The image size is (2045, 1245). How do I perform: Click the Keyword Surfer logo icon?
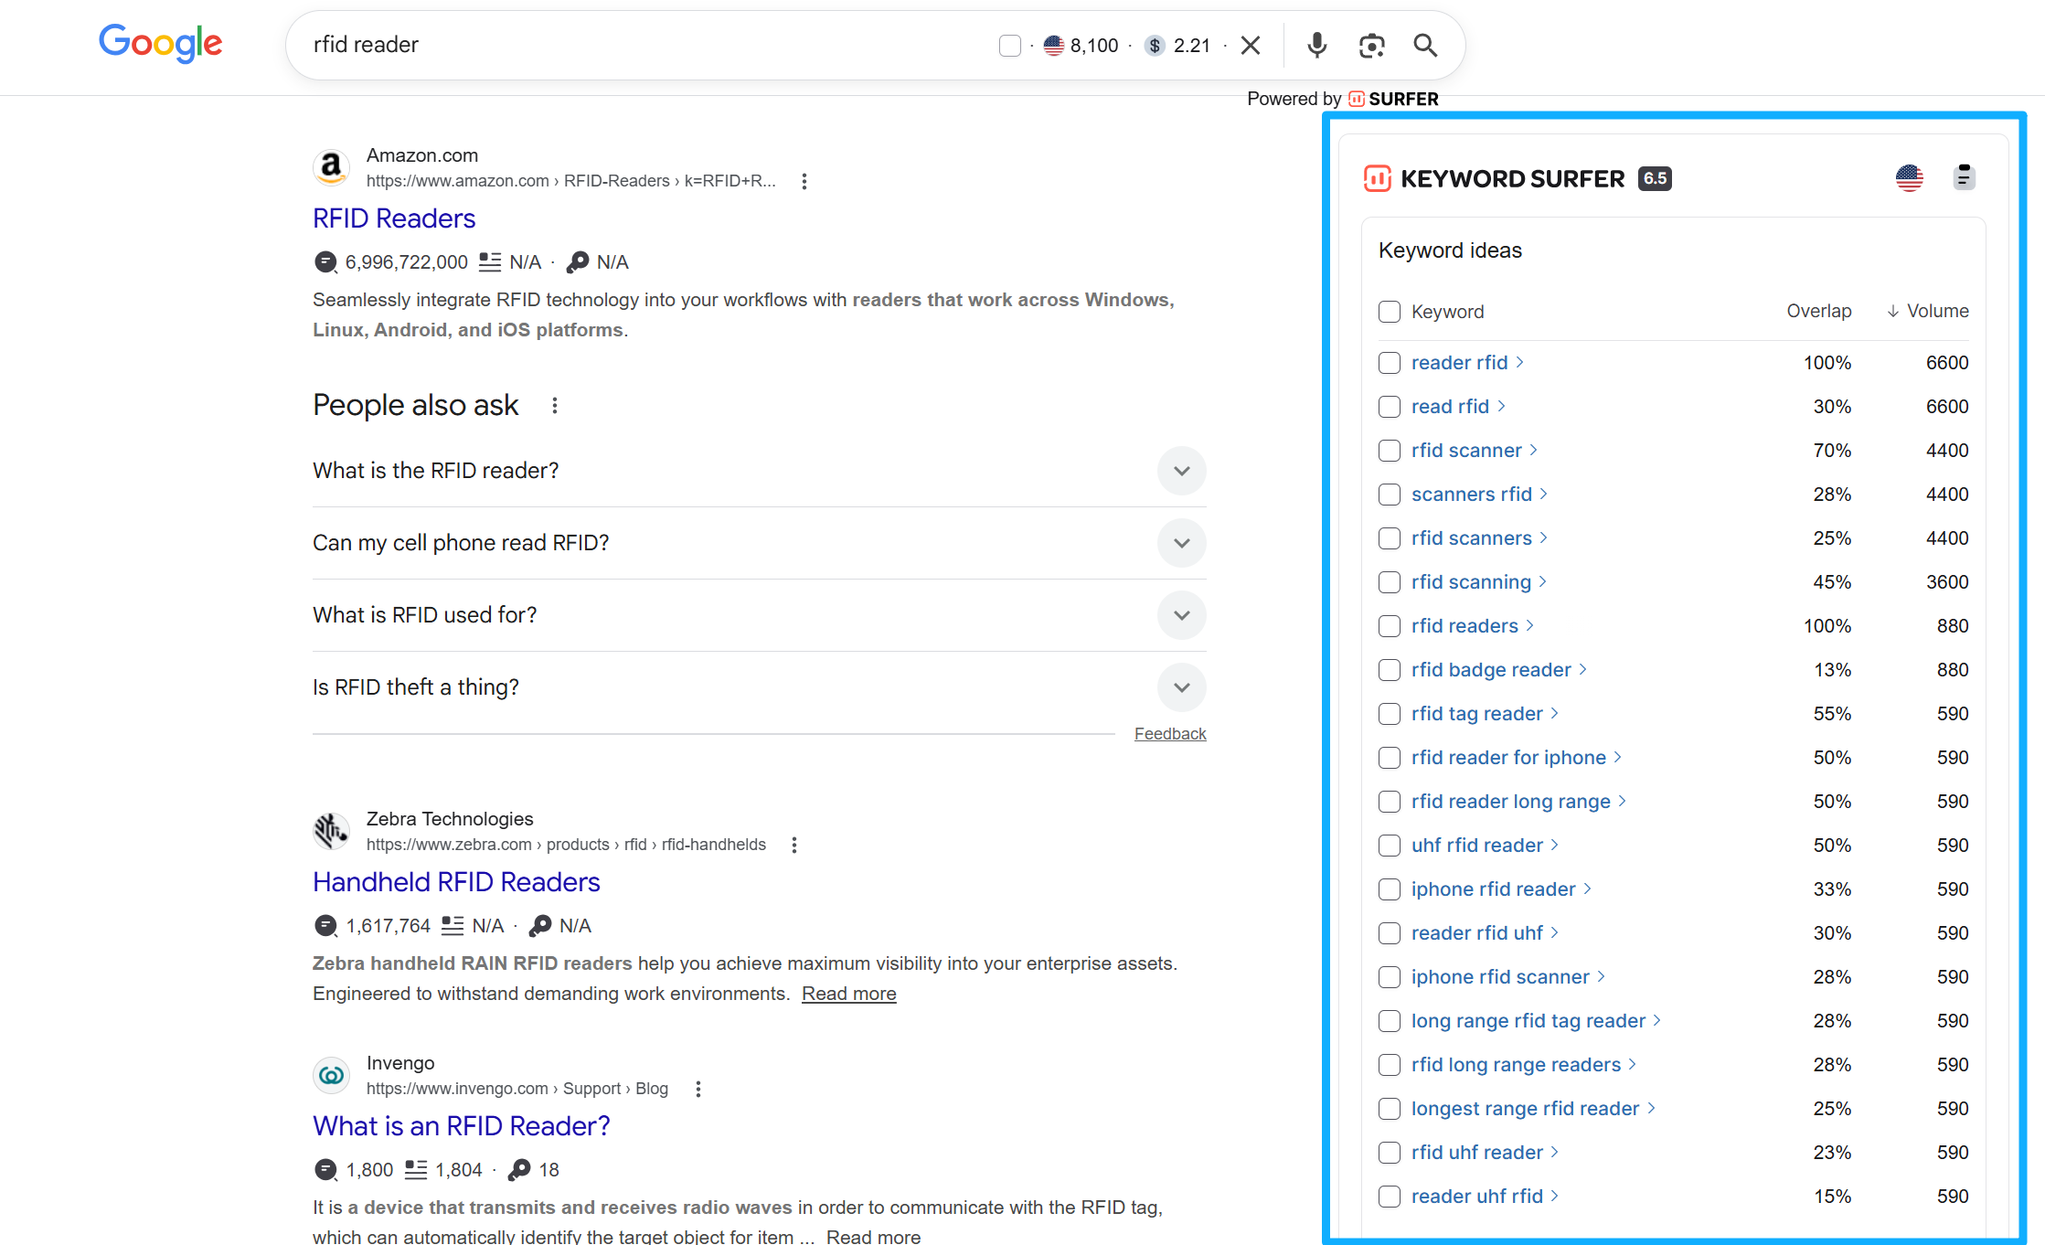[1377, 178]
